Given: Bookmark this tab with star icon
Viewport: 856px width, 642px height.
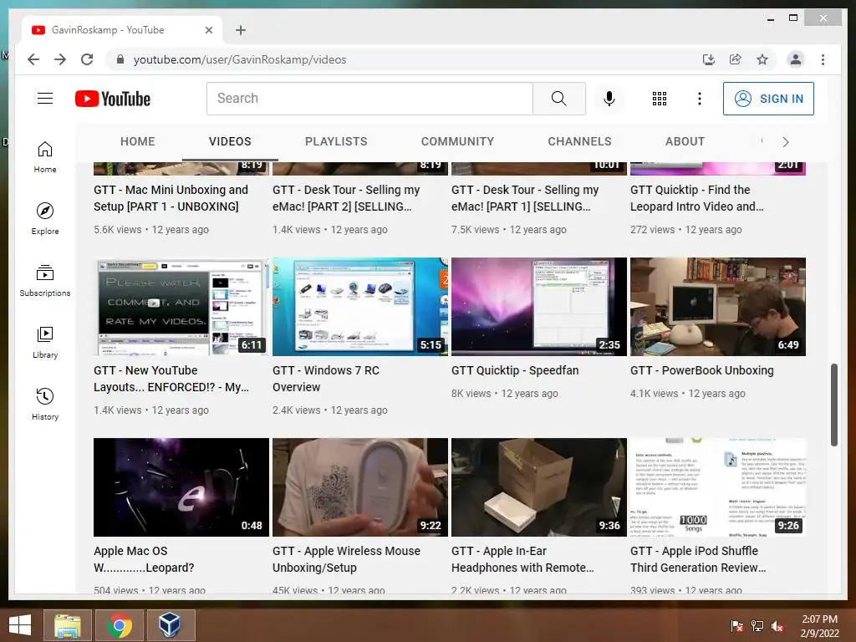Looking at the screenshot, I should point(762,59).
